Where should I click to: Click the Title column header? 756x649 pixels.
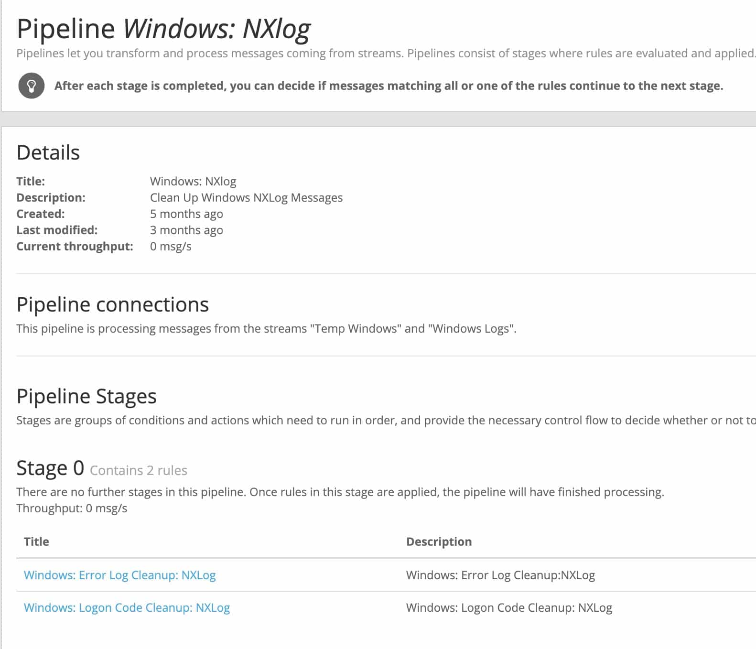[36, 541]
